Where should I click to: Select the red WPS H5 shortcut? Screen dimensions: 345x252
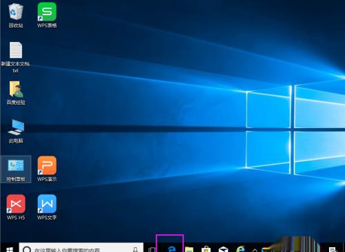16,207
